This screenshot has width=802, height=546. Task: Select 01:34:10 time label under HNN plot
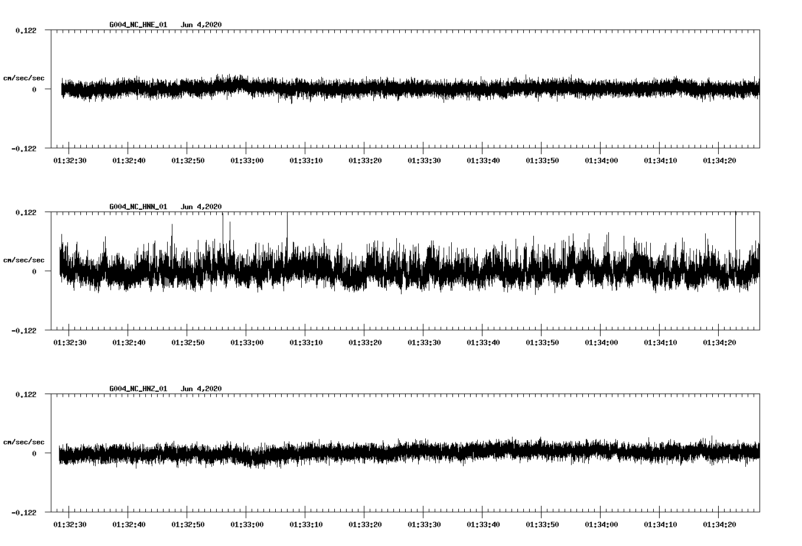(x=660, y=343)
